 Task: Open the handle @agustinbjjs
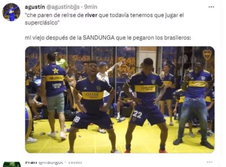(63, 7)
